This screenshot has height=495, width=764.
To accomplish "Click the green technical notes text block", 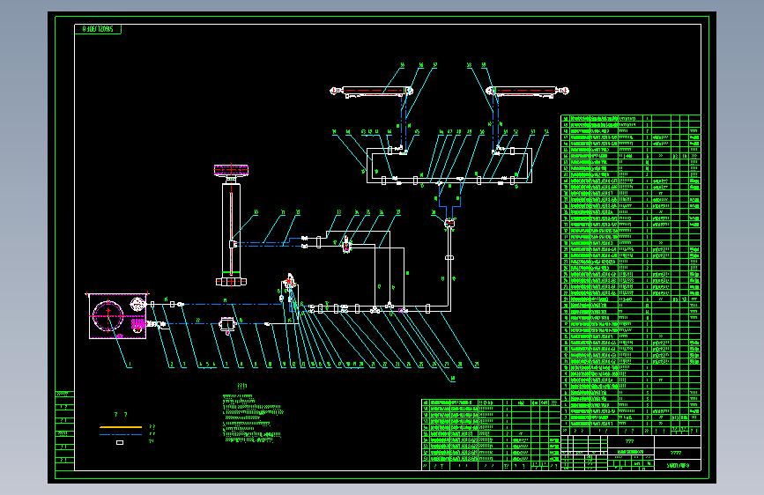I will coord(252,418).
